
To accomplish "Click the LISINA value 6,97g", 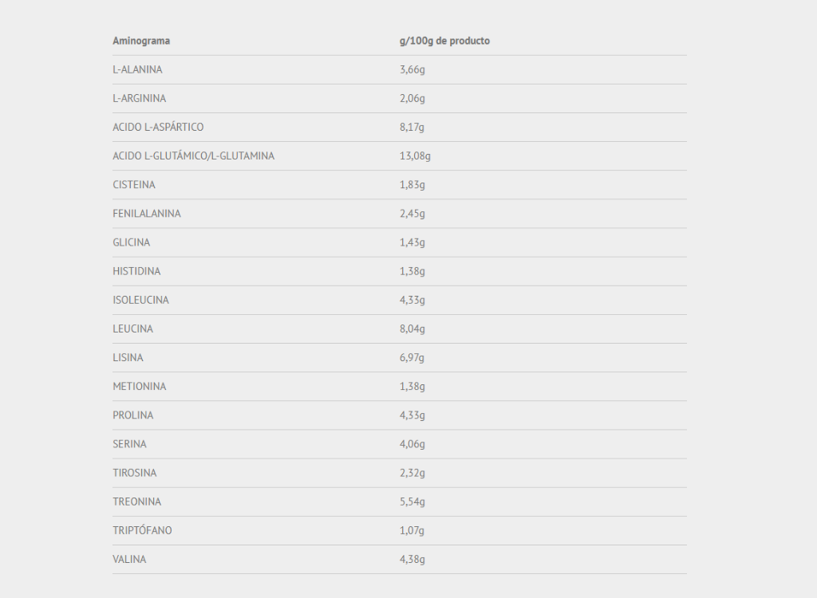I will (412, 358).
